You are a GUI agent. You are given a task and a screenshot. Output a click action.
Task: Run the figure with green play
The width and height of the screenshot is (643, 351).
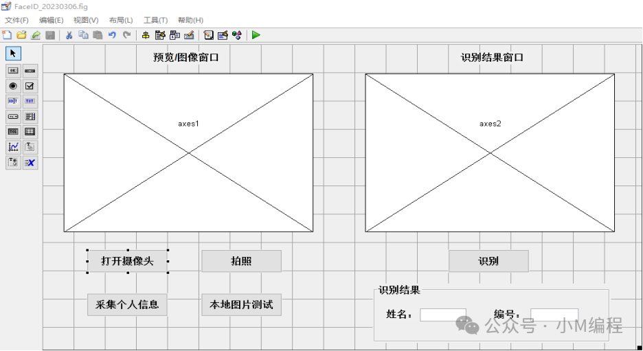[256, 35]
